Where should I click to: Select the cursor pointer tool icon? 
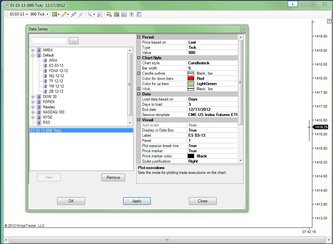(x=90, y=14)
